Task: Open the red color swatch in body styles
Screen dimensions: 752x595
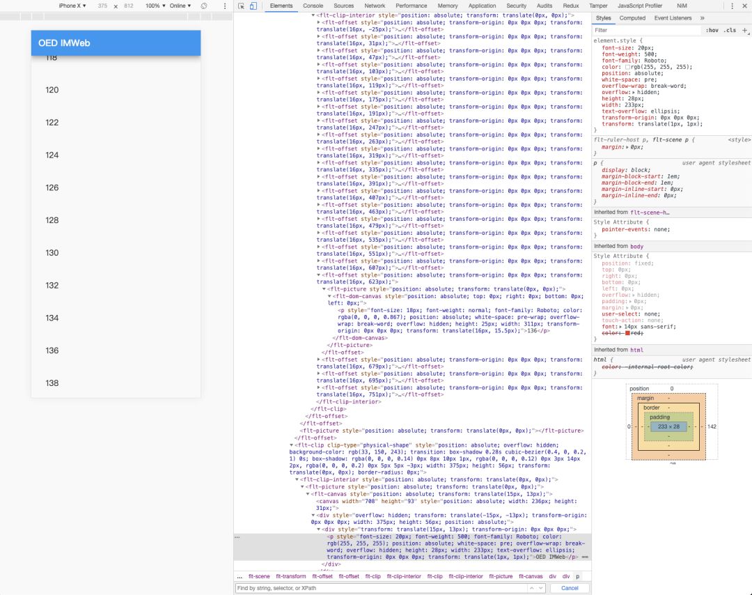Action: [627, 332]
